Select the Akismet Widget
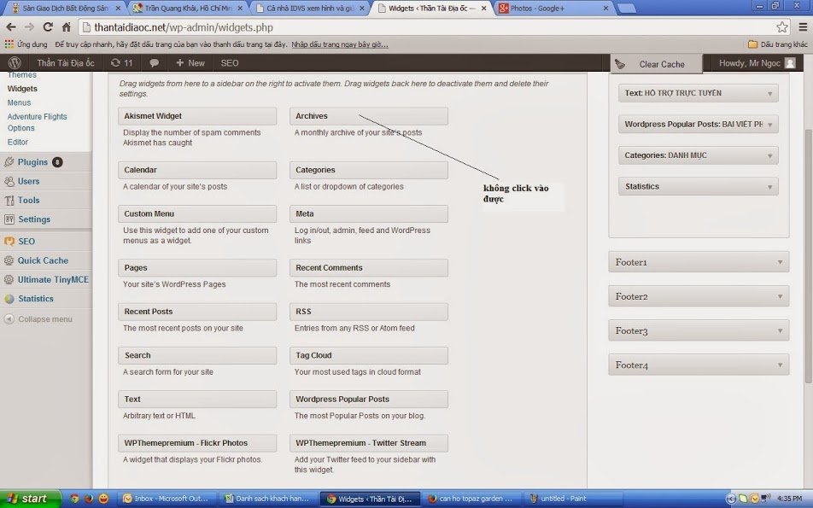This screenshot has height=508, width=813. click(x=197, y=116)
